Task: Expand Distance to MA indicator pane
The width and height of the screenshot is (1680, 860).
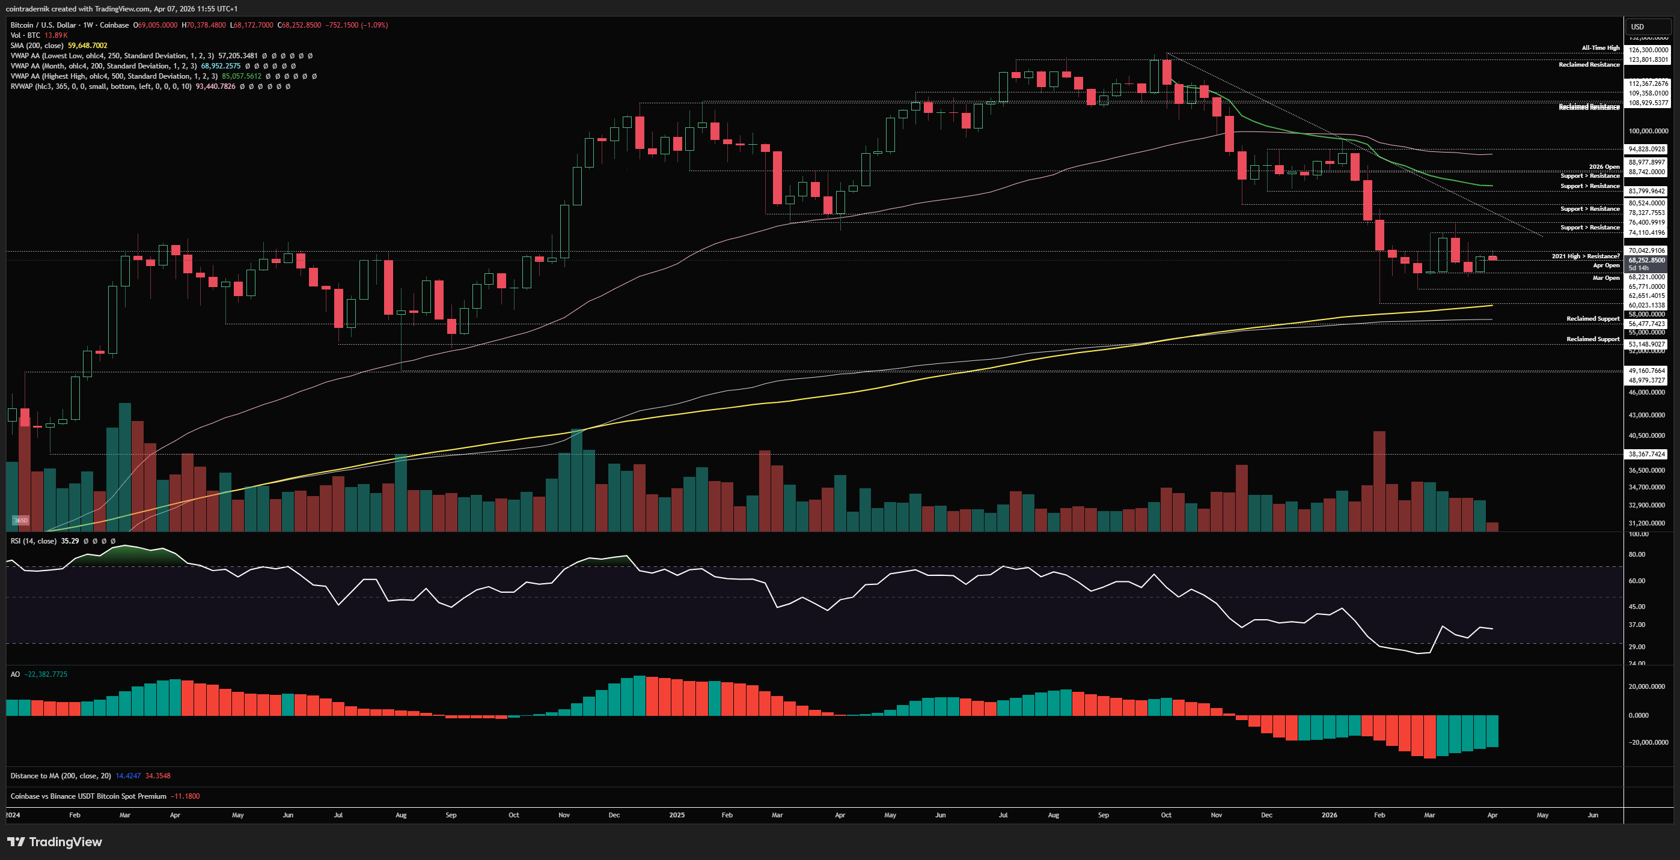Action: click(x=60, y=776)
